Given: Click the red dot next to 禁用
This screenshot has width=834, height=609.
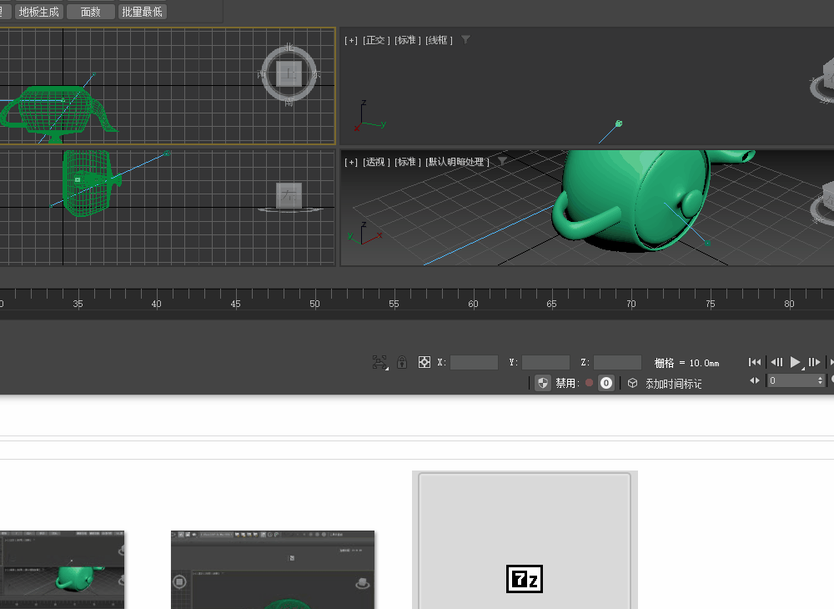Looking at the screenshot, I should (590, 382).
